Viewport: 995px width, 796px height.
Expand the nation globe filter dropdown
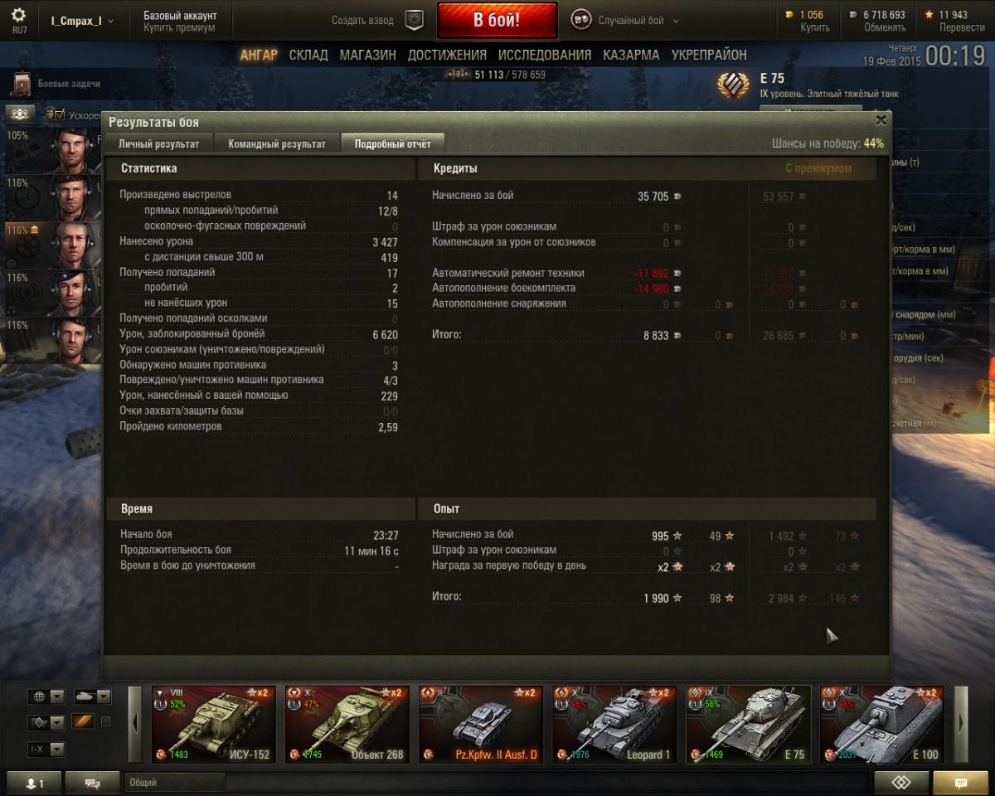point(46,696)
